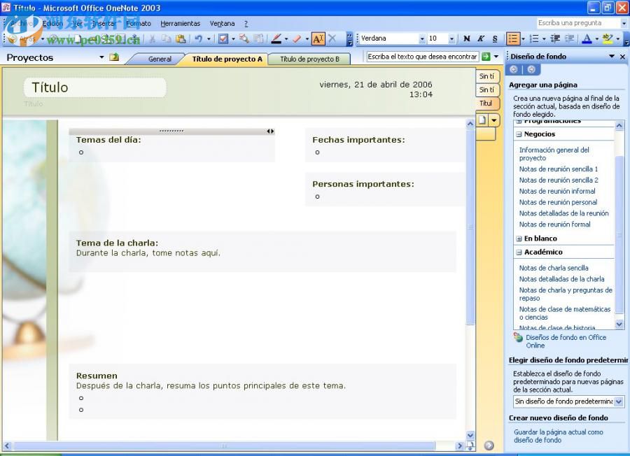Open the font size dropdown
The image size is (630, 456).
[x=451, y=38]
